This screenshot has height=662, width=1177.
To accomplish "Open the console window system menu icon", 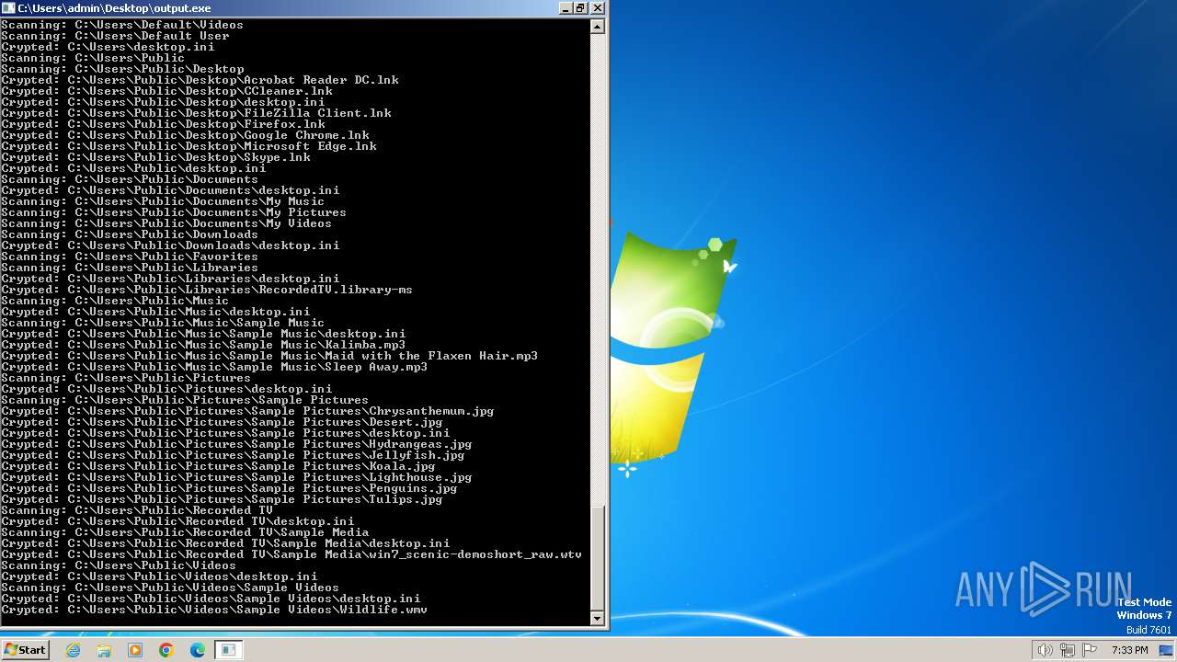I will tap(8, 7).
